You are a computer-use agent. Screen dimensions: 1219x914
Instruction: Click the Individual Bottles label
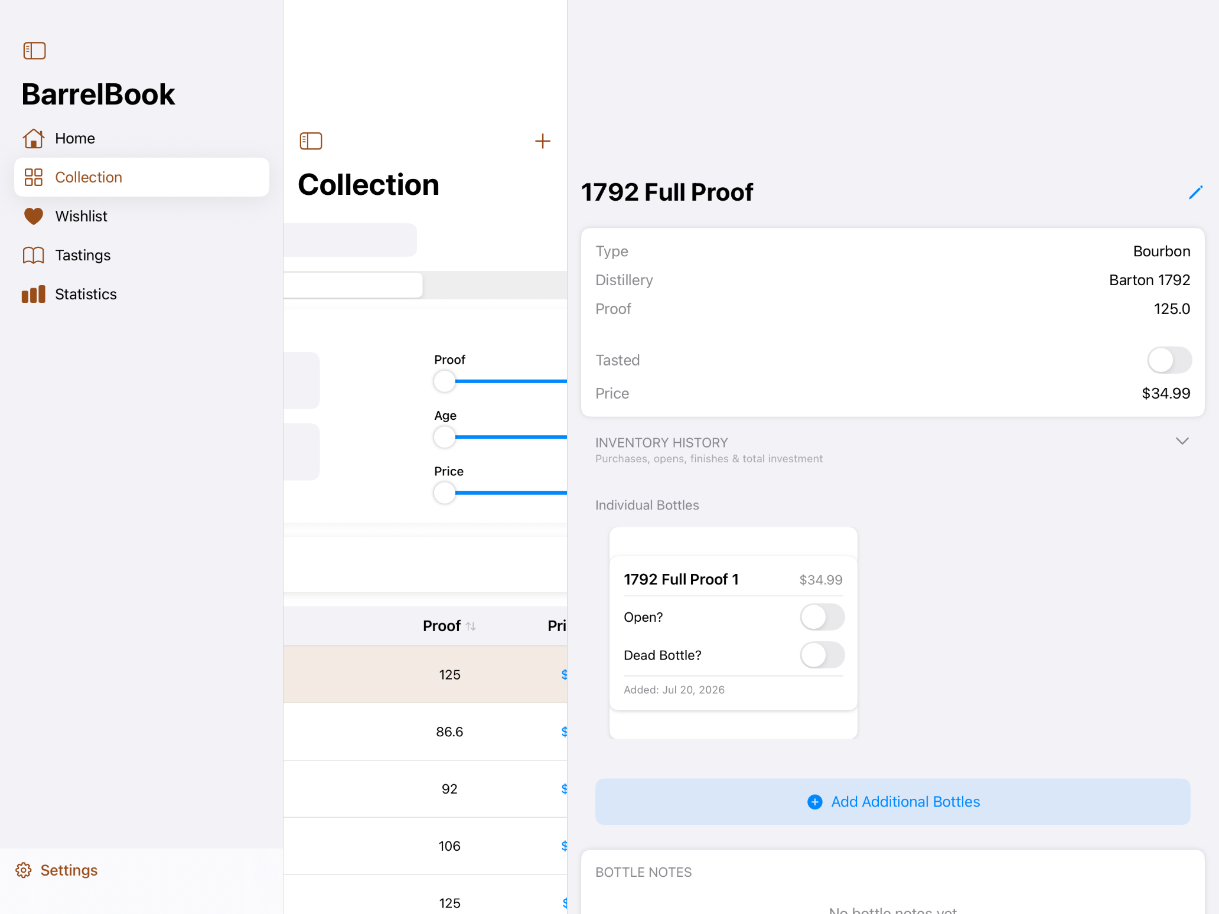(647, 505)
